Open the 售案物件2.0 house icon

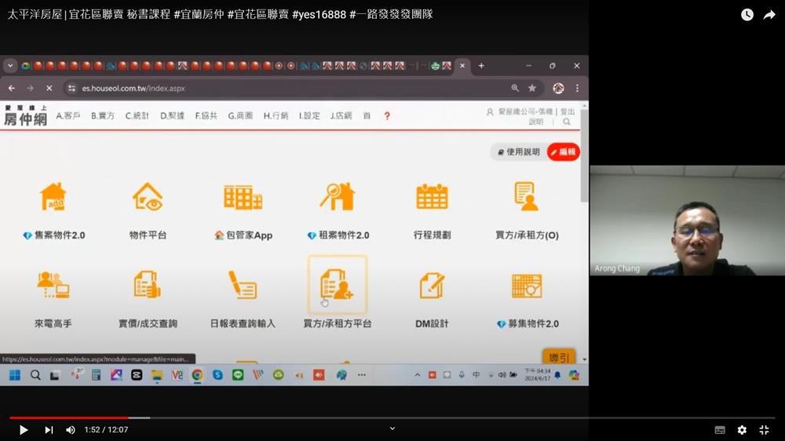click(53, 197)
